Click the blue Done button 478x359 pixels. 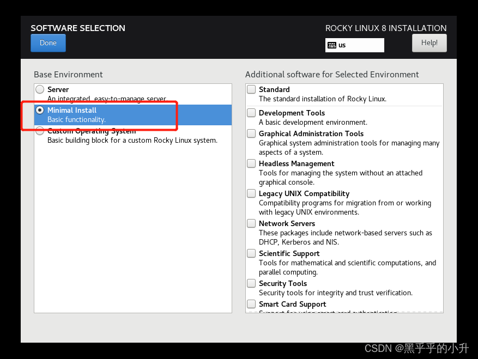pyautogui.click(x=48, y=43)
